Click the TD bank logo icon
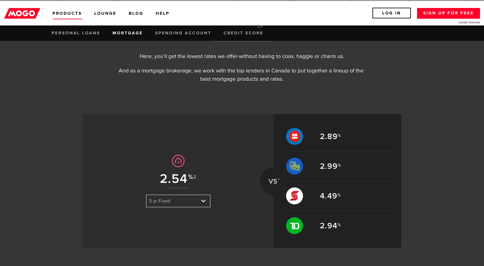Screen dimensions: 484x266 pyautogui.click(x=294, y=226)
